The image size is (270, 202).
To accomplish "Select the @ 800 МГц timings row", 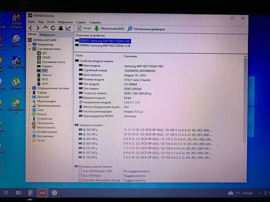I will [146, 130].
